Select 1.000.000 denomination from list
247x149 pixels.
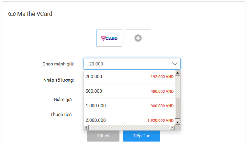tap(129, 106)
